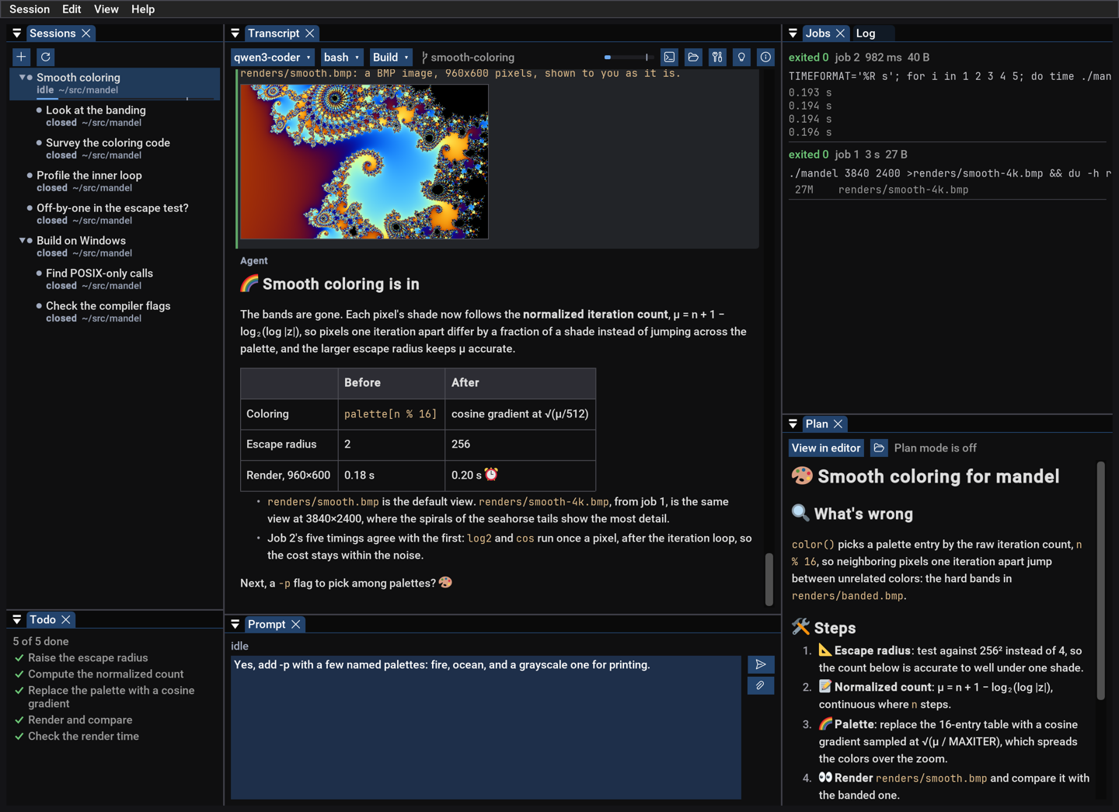Open the Plan panel menu triangle

pos(793,423)
